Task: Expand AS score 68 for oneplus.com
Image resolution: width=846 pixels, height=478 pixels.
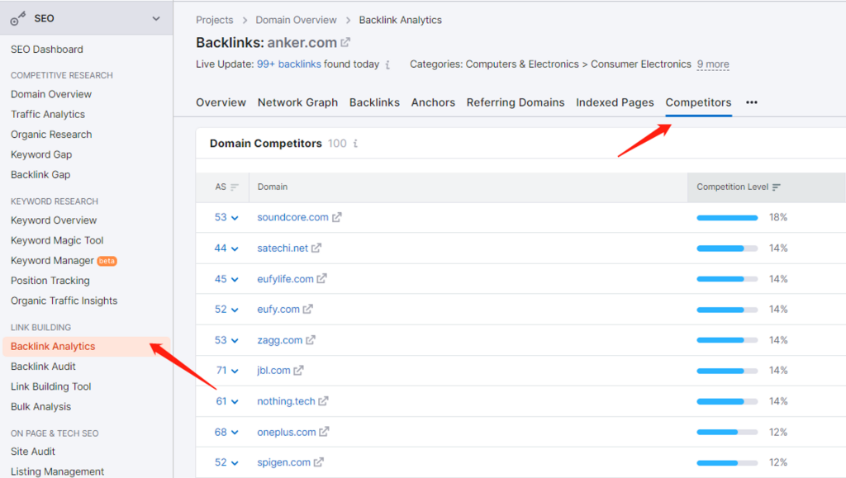Action: click(226, 433)
